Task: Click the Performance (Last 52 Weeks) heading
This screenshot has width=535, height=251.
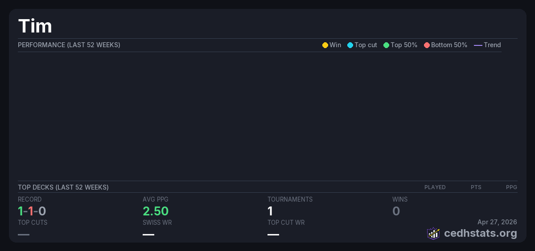Action: point(69,45)
